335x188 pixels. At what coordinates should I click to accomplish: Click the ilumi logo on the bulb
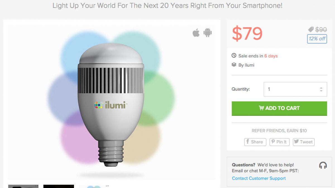click(111, 105)
